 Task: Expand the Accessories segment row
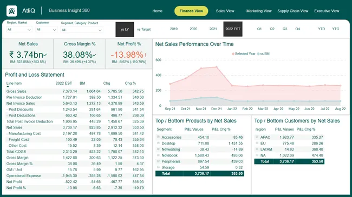pyautogui.click(x=158, y=137)
